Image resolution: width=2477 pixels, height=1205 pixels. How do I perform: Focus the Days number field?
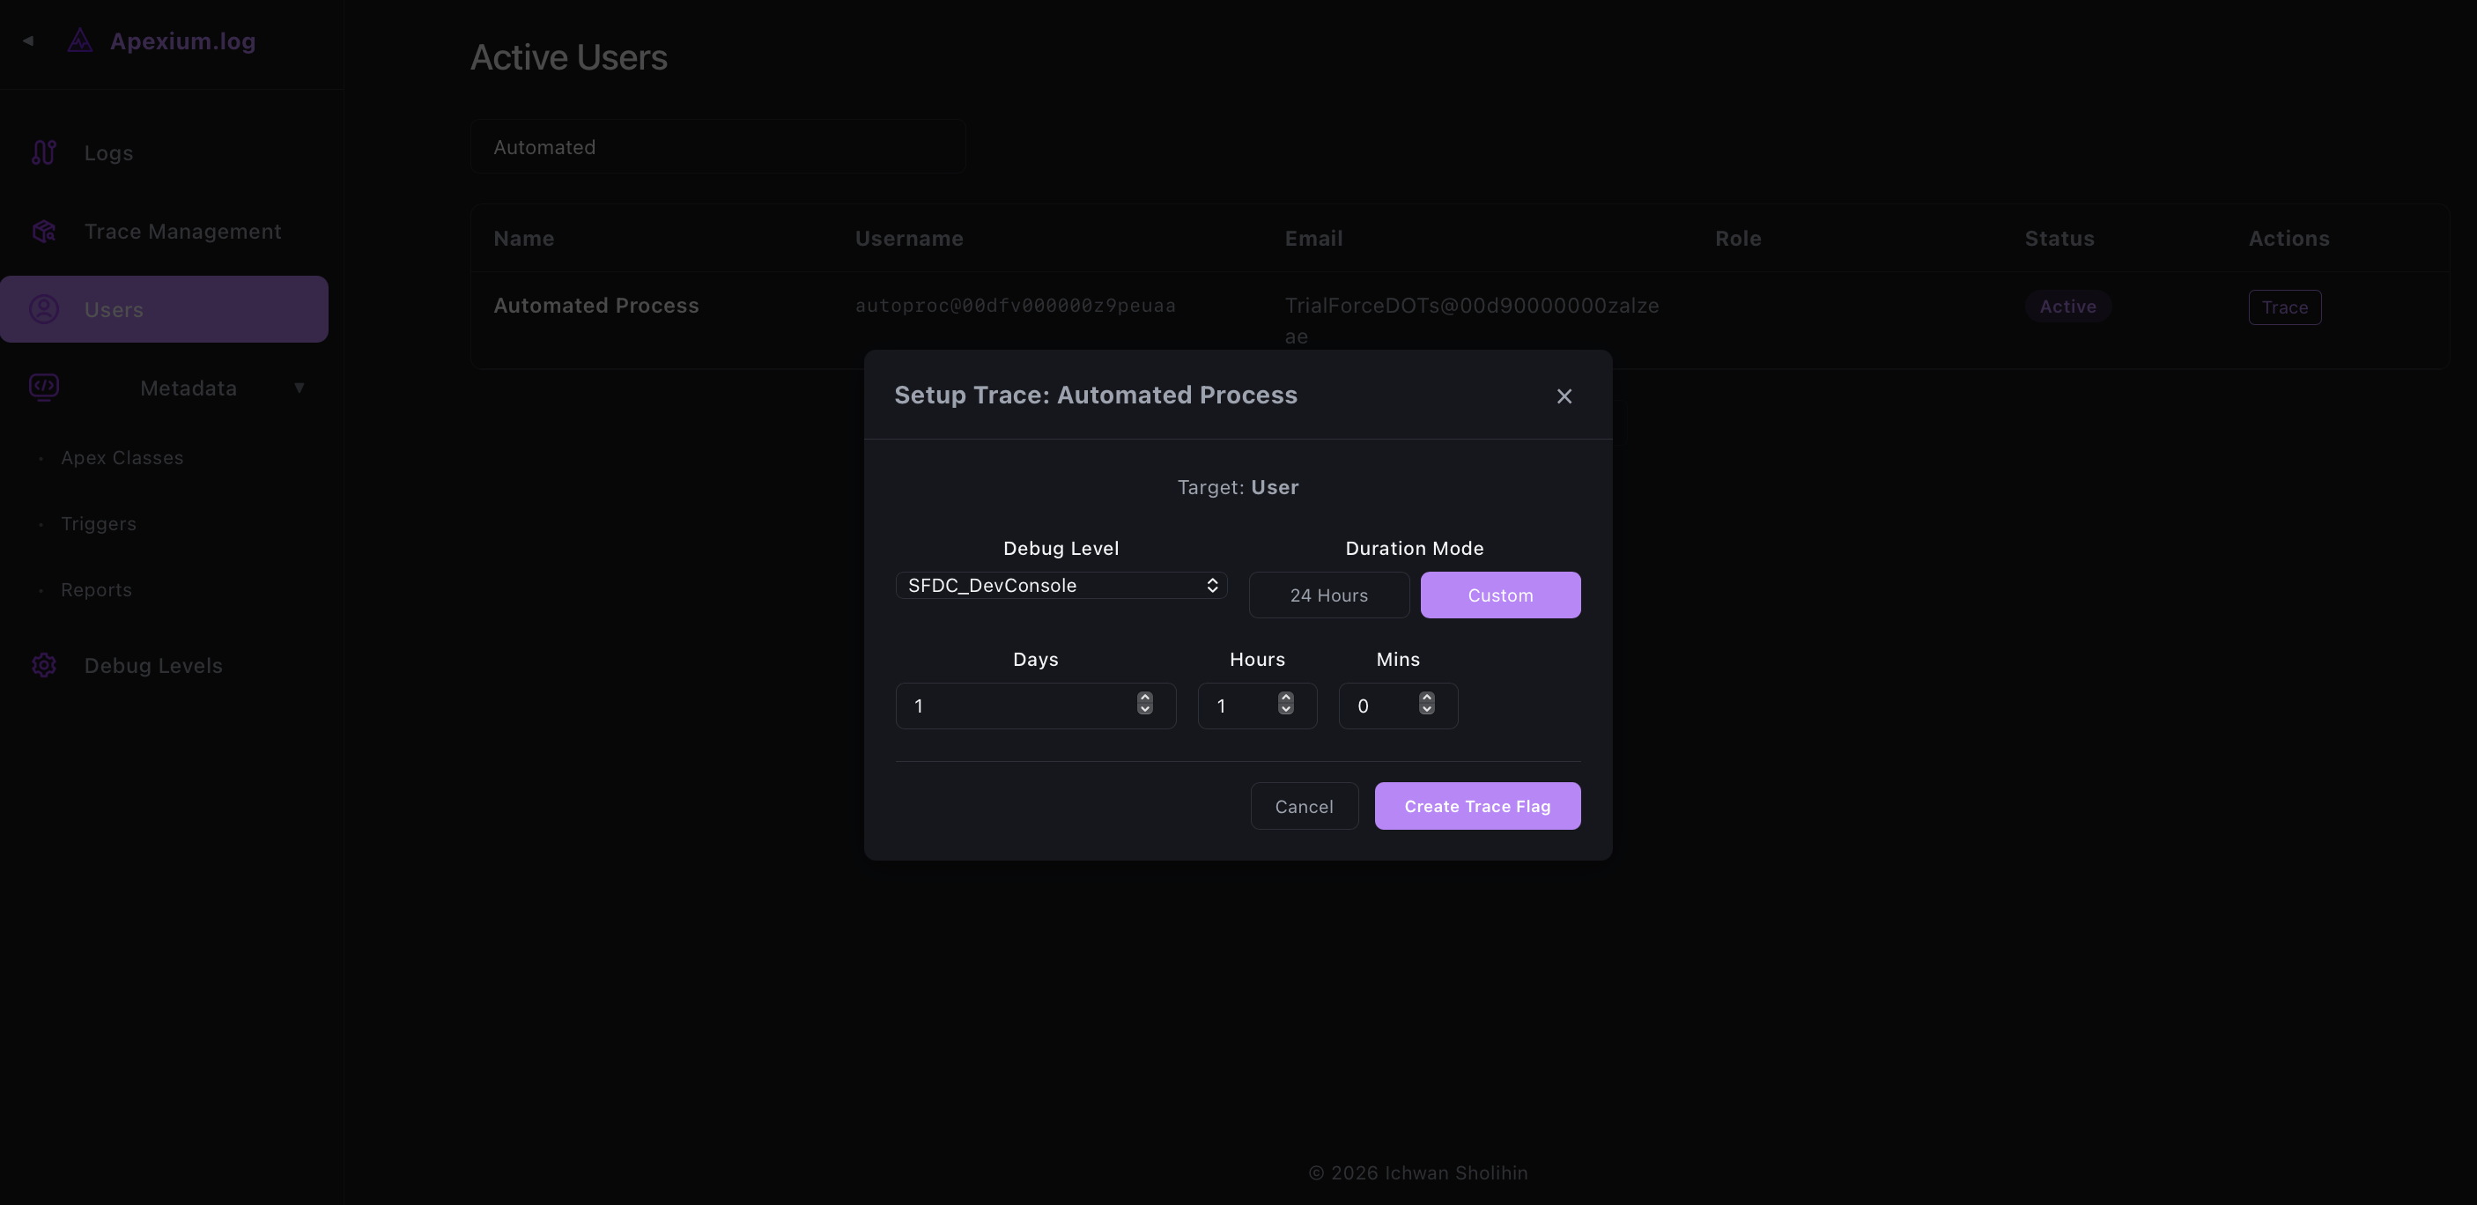(x=1036, y=706)
